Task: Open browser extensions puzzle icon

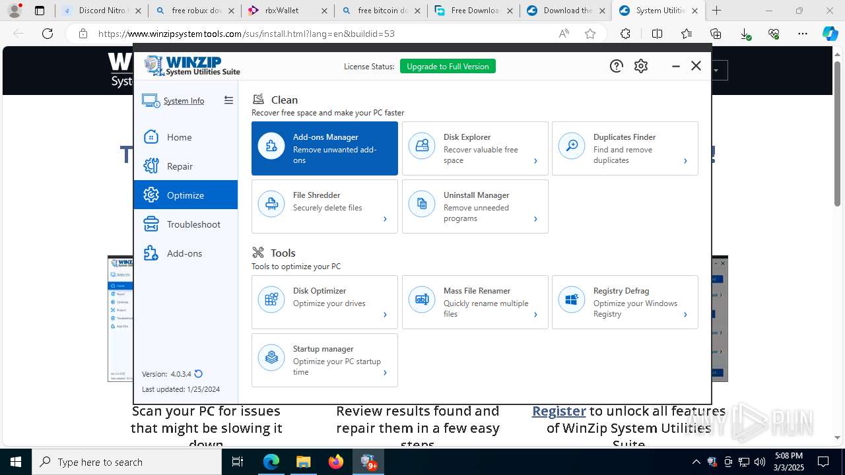Action: pos(625,34)
